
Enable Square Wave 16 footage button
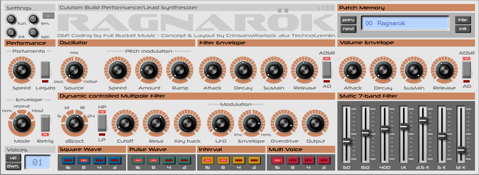[x=68, y=160]
